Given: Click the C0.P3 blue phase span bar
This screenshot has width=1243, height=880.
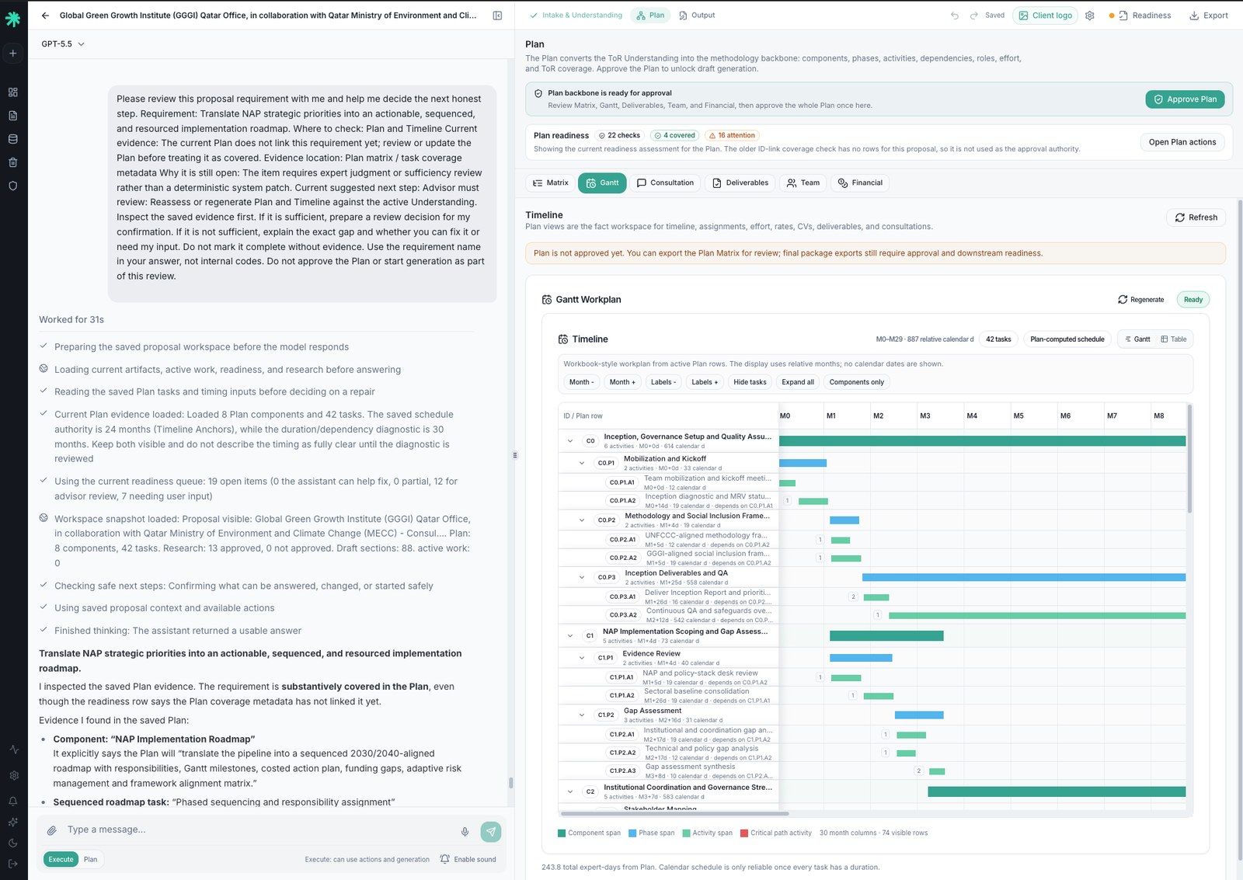Looking at the screenshot, I should click(x=1024, y=578).
